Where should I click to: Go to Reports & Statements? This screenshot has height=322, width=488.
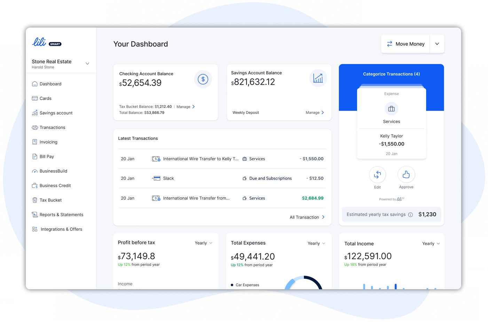(61, 215)
